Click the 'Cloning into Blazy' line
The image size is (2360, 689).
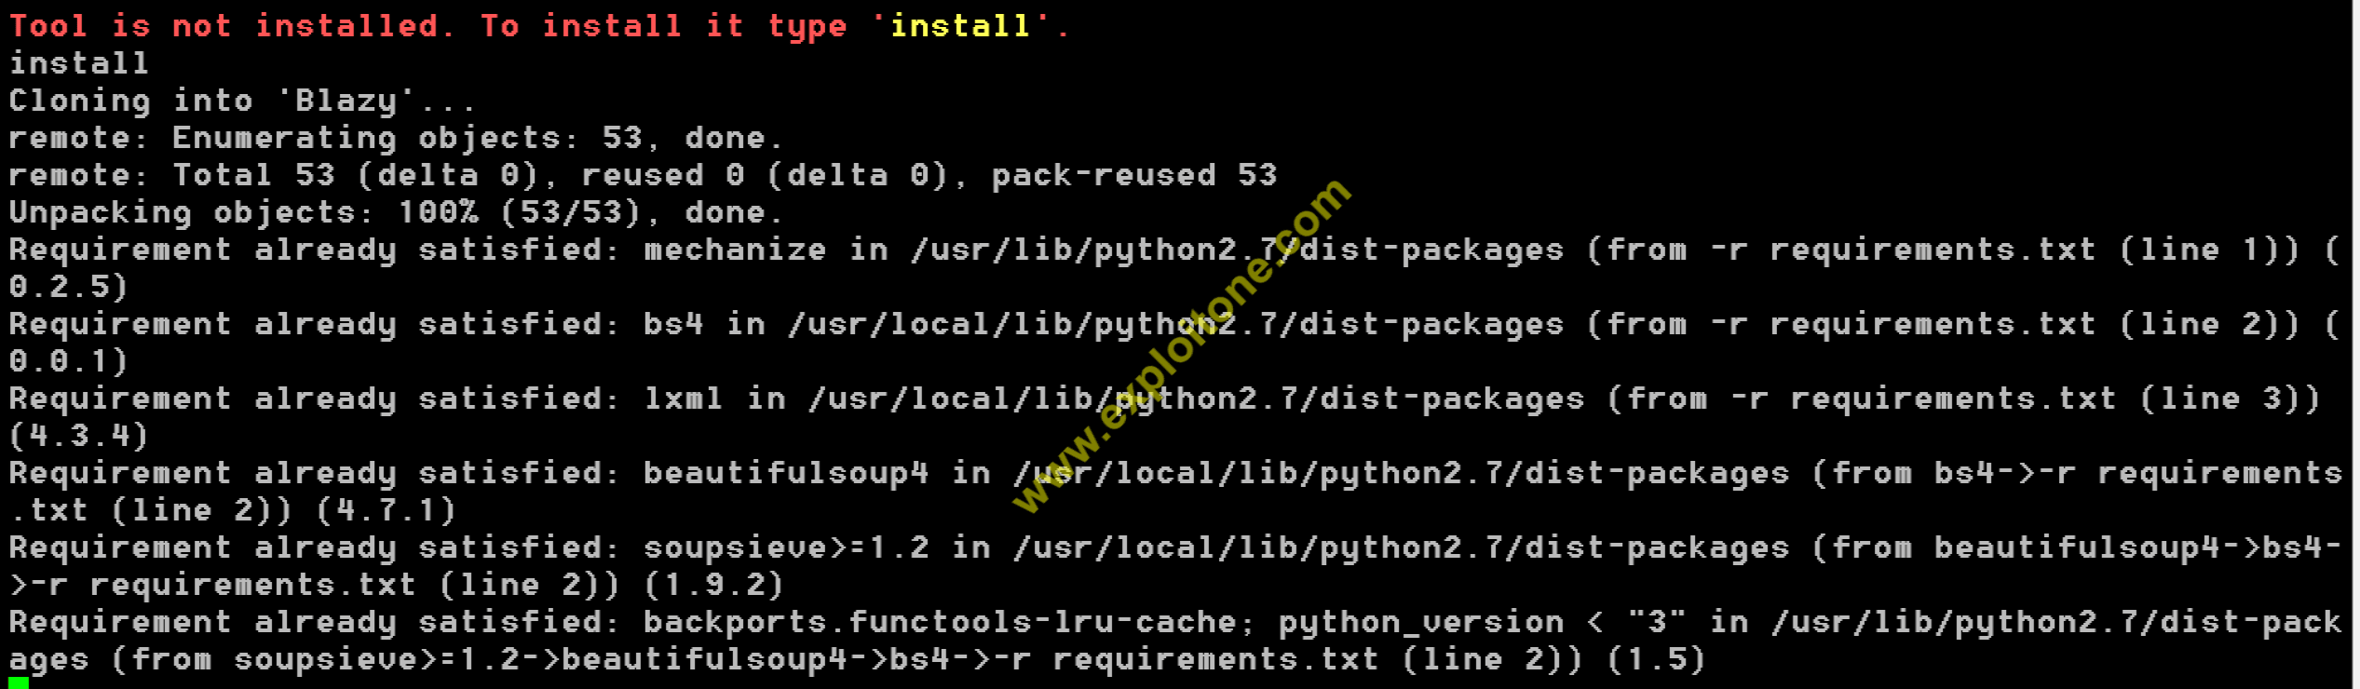(242, 101)
